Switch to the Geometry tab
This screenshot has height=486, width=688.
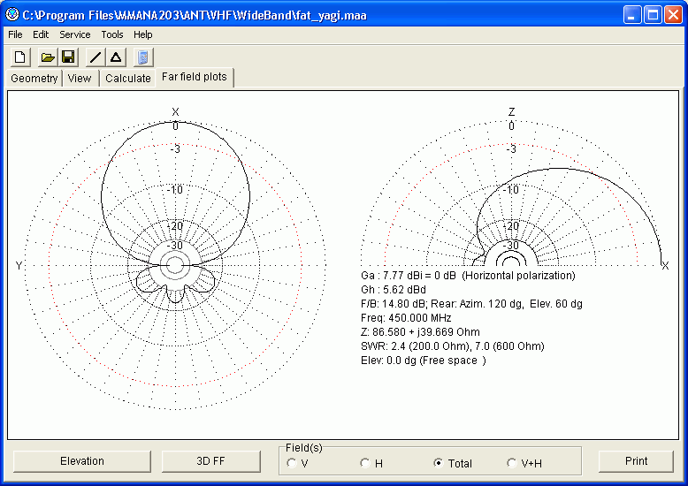tap(34, 78)
